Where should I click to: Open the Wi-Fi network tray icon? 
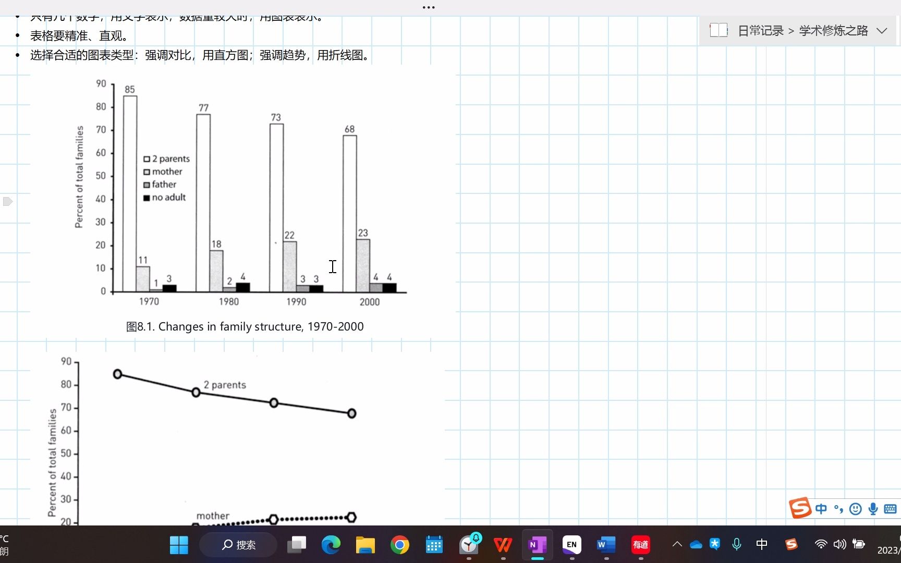click(x=821, y=544)
